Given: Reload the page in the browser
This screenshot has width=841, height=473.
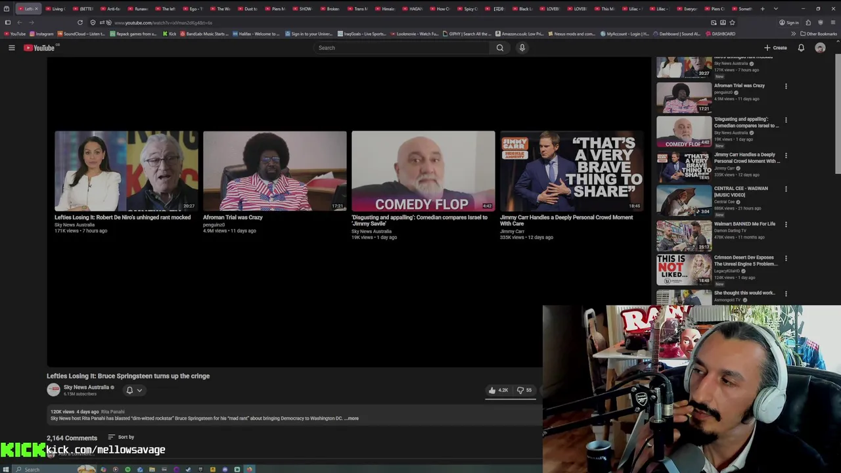Looking at the screenshot, I should tap(80, 22).
